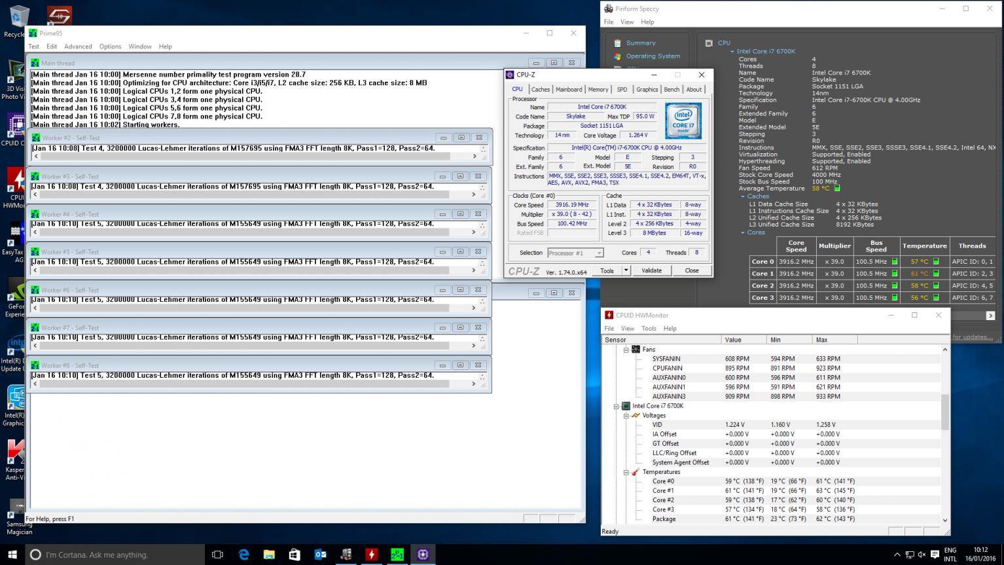1004x565 pixels.
Task: Switch to CPU-Z via its taskbar icon
Action: 423,555
